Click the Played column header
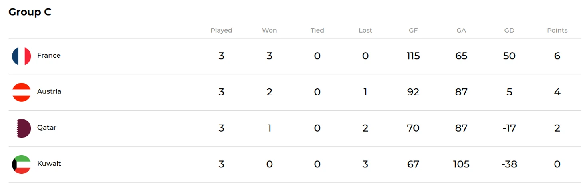Image resolution: width=583 pixels, height=183 pixels. (x=221, y=30)
